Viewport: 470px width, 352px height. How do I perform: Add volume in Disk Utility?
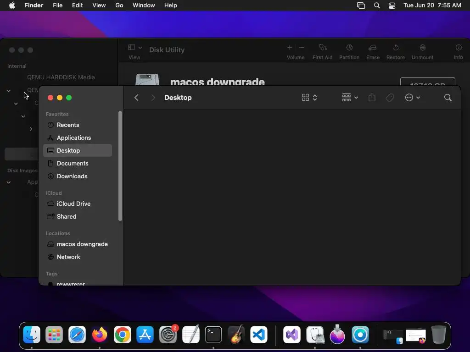coord(290,48)
